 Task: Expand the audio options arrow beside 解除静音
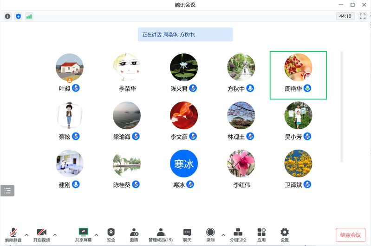[26, 235]
